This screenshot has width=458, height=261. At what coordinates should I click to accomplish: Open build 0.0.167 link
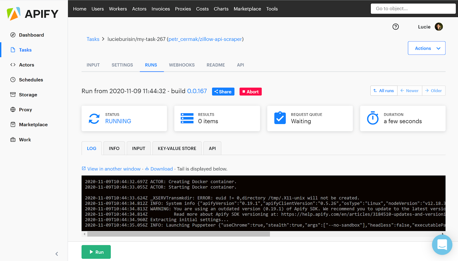pyautogui.click(x=197, y=91)
